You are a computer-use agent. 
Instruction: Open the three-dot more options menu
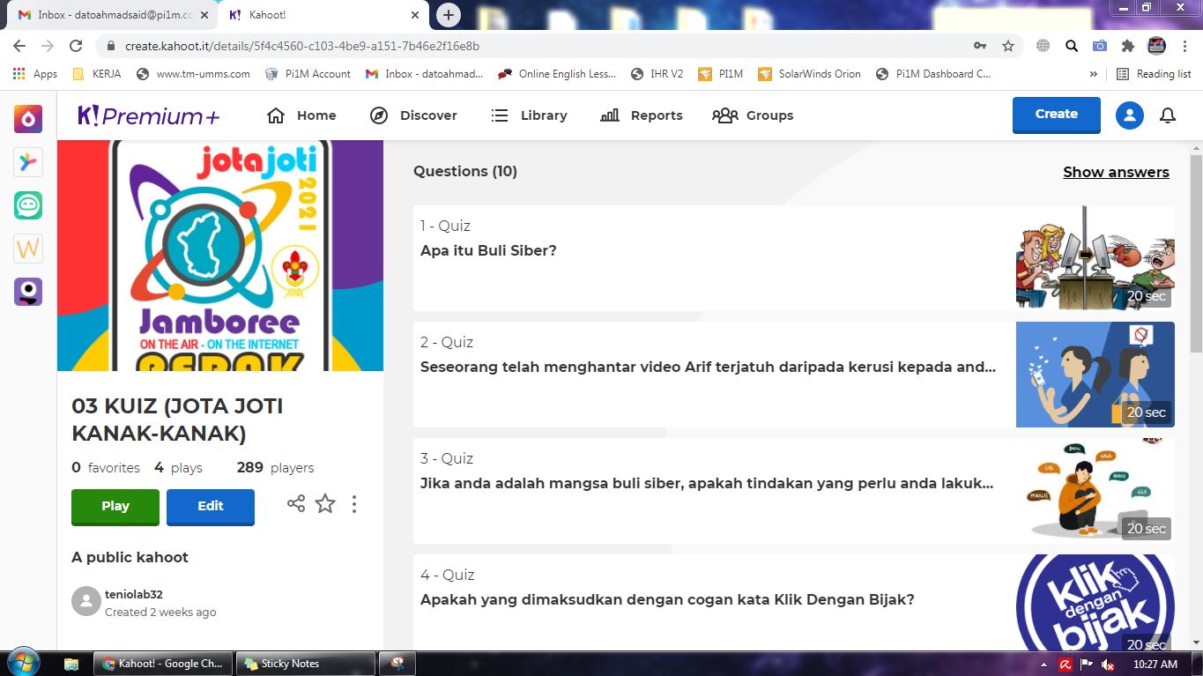point(354,504)
